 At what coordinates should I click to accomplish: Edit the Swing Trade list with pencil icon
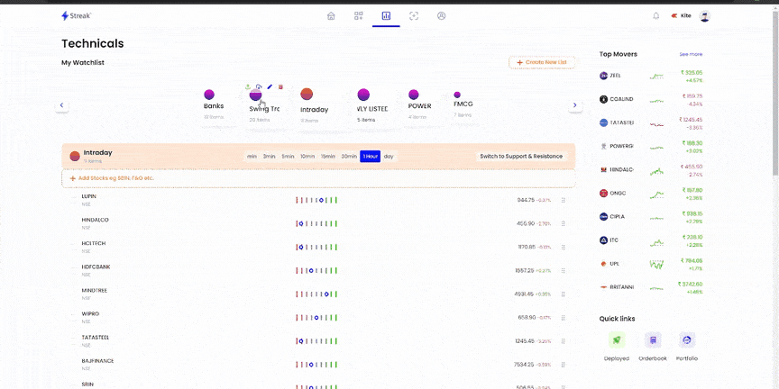(x=270, y=86)
